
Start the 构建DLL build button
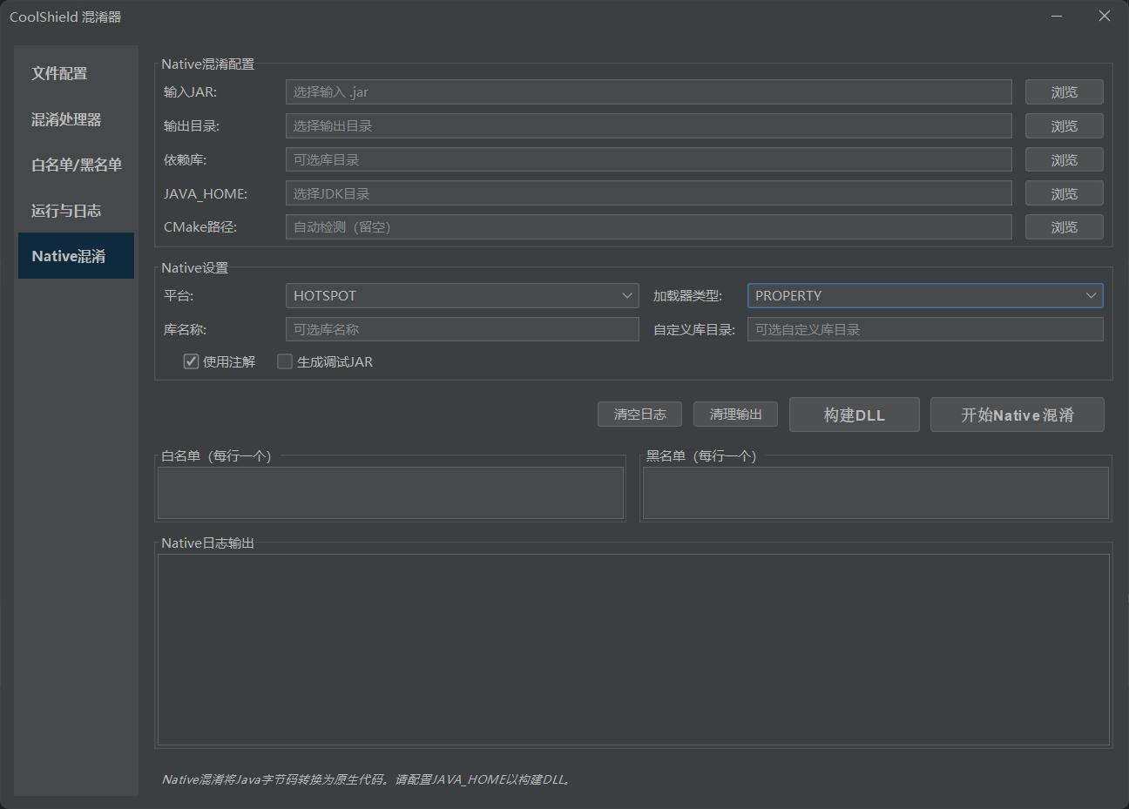click(854, 415)
